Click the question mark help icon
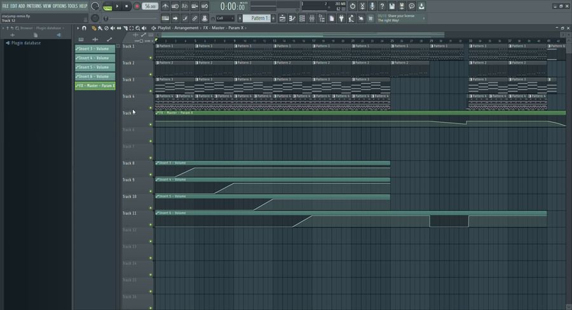Screen dimensions: 572x310 coord(382,6)
